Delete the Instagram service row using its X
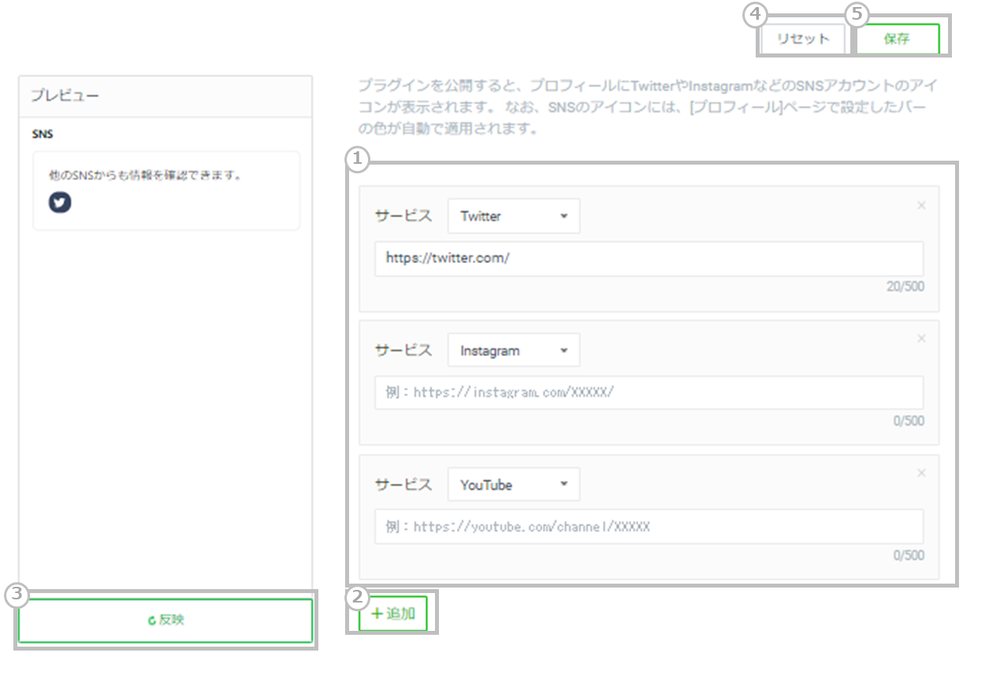1000x686 pixels. (921, 339)
